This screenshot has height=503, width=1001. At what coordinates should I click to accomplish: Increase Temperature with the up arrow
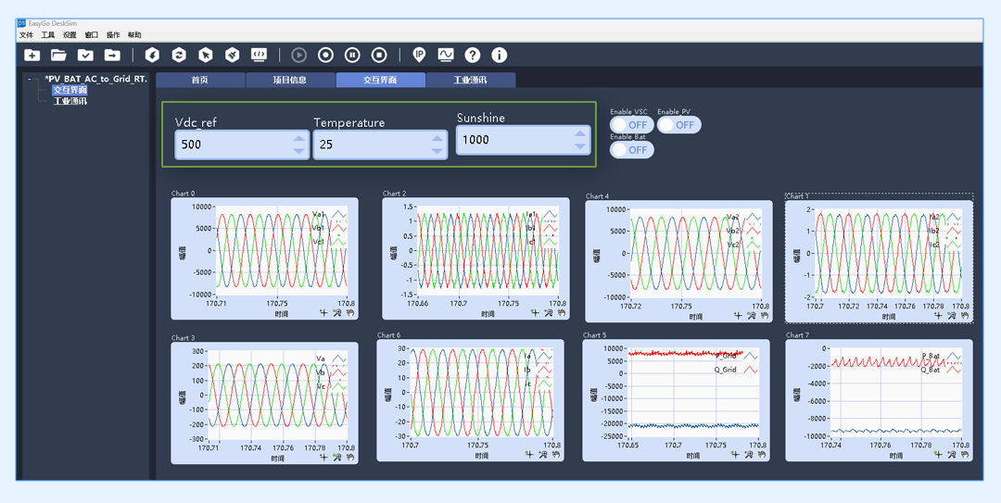pos(437,139)
